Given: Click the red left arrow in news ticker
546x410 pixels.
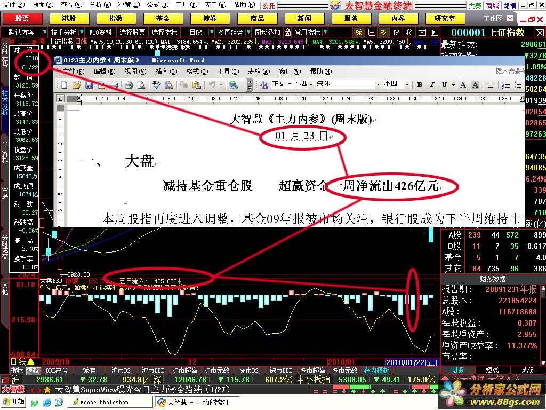Looking at the screenshot, I should [32, 390].
